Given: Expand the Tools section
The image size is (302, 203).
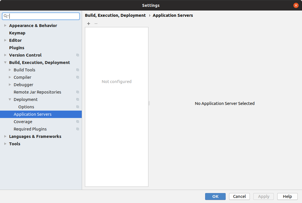Looking at the screenshot, I should 5,144.
